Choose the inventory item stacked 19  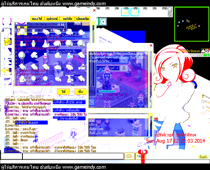point(57,67)
